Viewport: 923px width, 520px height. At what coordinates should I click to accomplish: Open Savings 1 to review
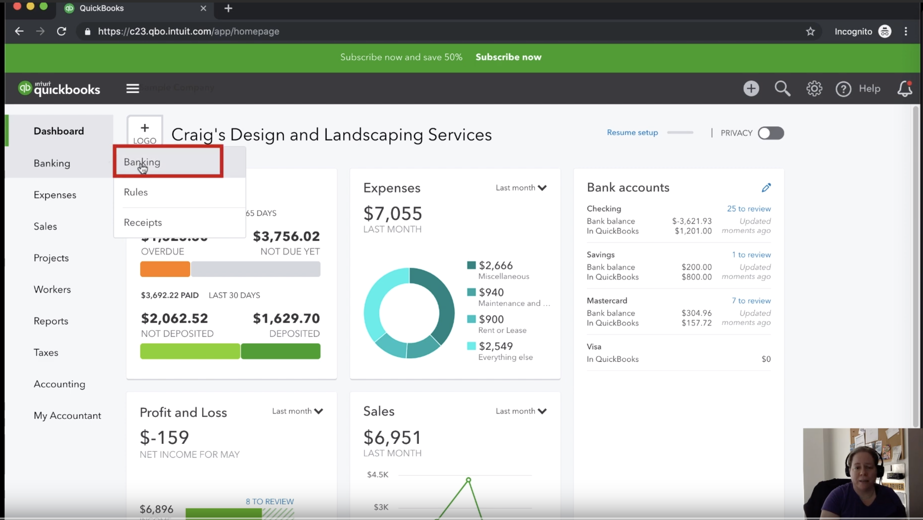(x=751, y=255)
